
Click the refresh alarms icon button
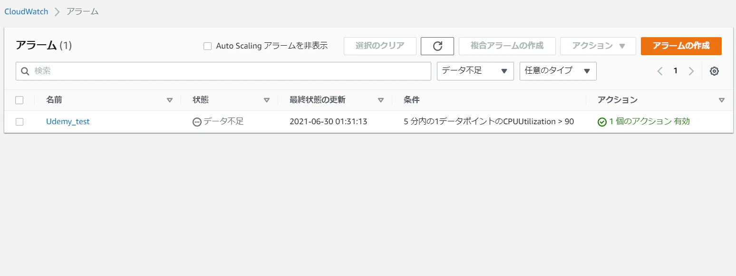pos(437,46)
